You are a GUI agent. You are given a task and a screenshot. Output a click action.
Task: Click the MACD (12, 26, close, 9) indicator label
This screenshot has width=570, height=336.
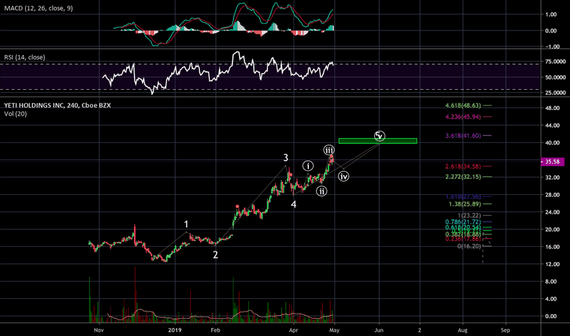tap(39, 8)
